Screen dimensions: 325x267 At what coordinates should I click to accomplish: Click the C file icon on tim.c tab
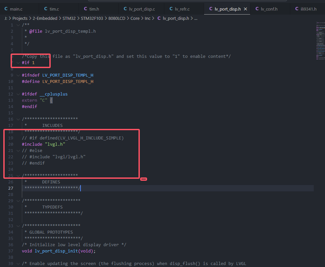[x=46, y=9]
